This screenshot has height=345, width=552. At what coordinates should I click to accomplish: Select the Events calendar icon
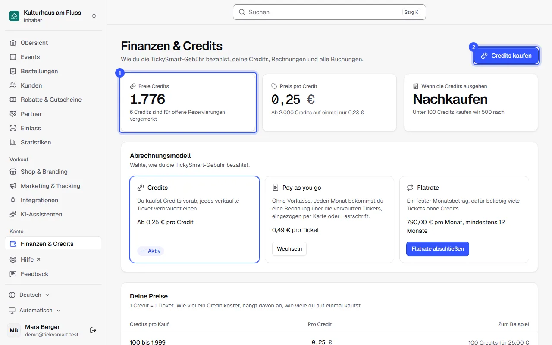(13, 57)
